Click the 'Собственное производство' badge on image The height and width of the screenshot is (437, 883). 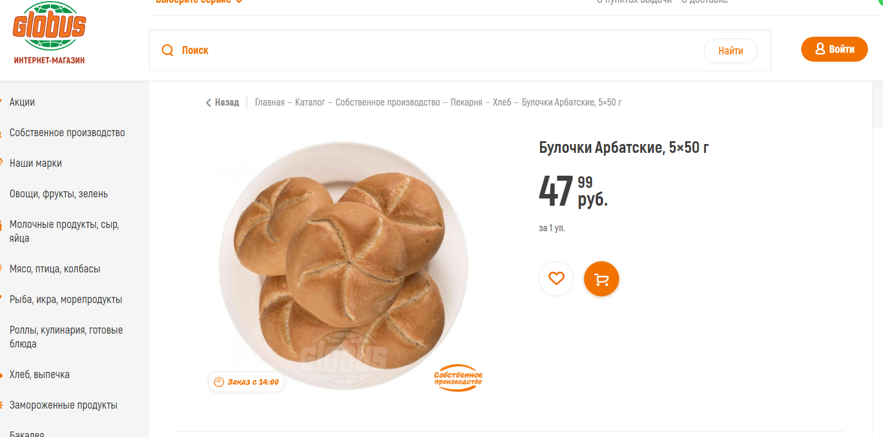pos(458,378)
